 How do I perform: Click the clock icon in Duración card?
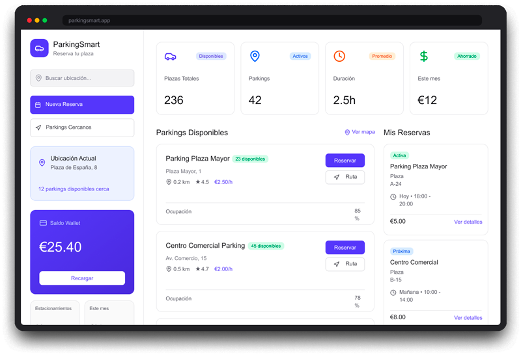pyautogui.click(x=339, y=57)
